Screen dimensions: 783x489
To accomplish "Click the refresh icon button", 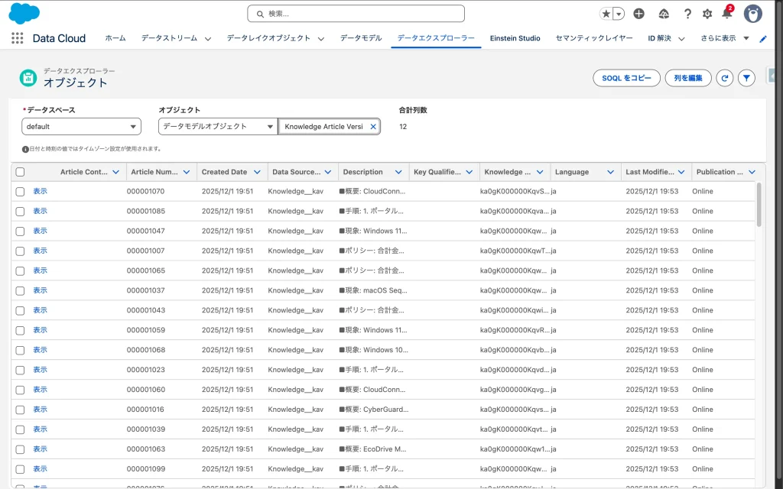I will point(724,78).
